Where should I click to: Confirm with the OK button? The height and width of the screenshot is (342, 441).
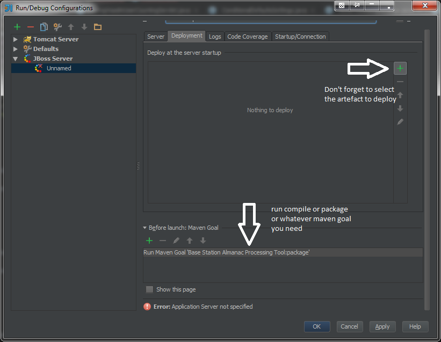317,326
